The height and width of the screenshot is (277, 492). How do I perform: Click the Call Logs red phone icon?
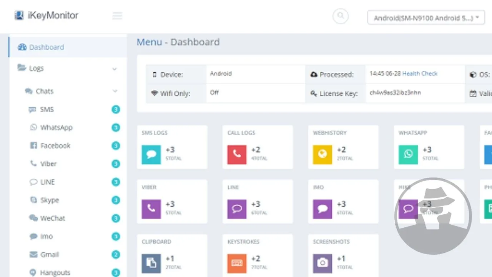pyautogui.click(x=237, y=155)
